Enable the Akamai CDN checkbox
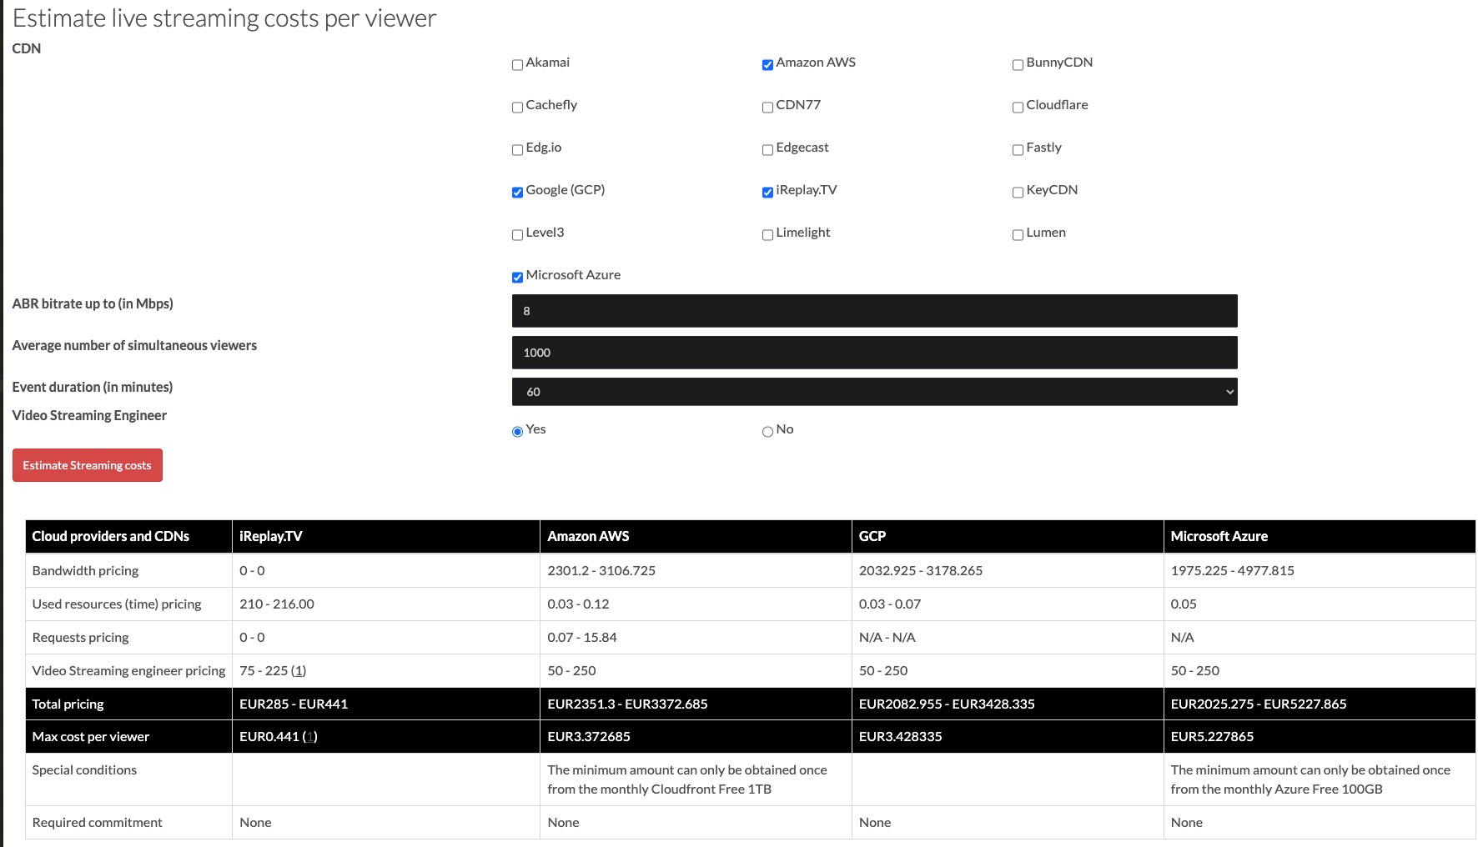This screenshot has width=1478, height=847. coord(517,64)
